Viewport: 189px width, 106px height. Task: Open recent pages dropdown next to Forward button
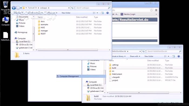pos(21,8)
